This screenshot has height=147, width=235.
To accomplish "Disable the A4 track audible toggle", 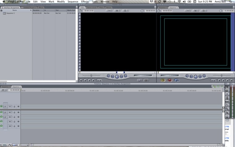I will [x=2, y=126].
